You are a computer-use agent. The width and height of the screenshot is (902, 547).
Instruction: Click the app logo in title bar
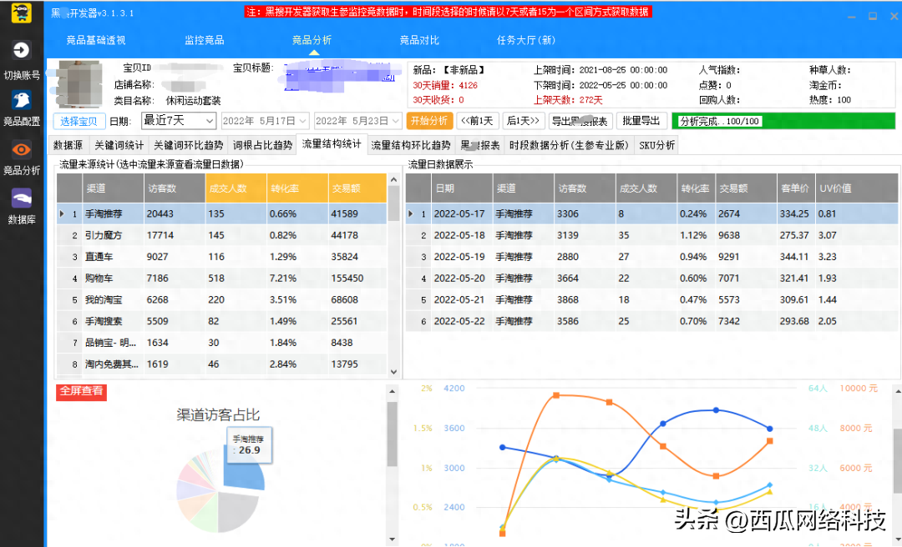[x=22, y=13]
